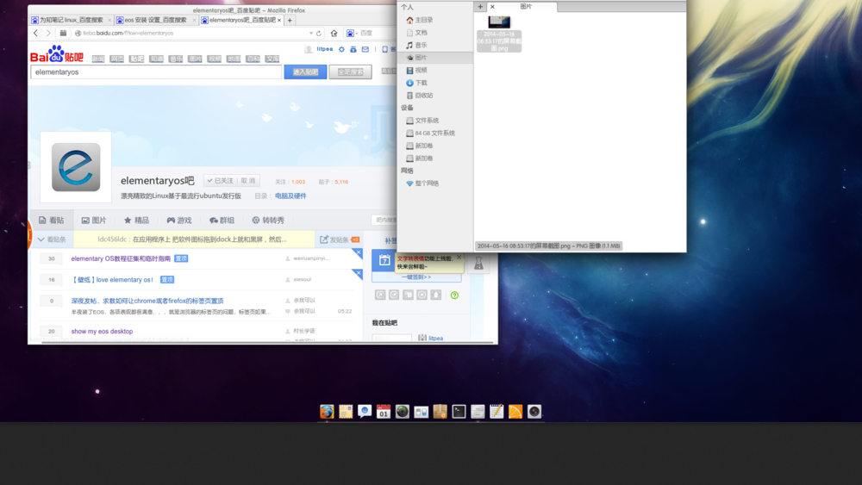Open the Software Center package dock icon

tap(440, 412)
